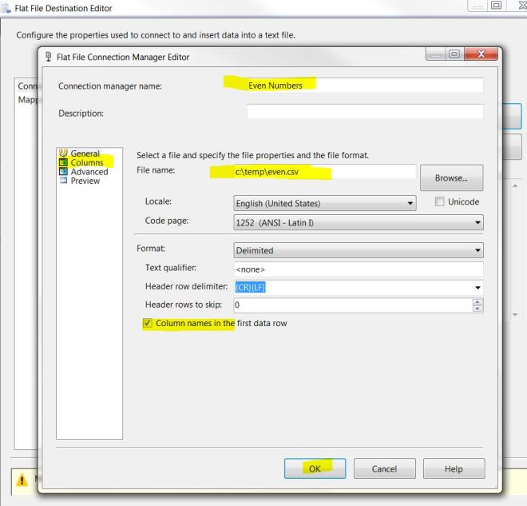Switch to the Advanced page
Screen dimensions: 527x506
pos(89,171)
